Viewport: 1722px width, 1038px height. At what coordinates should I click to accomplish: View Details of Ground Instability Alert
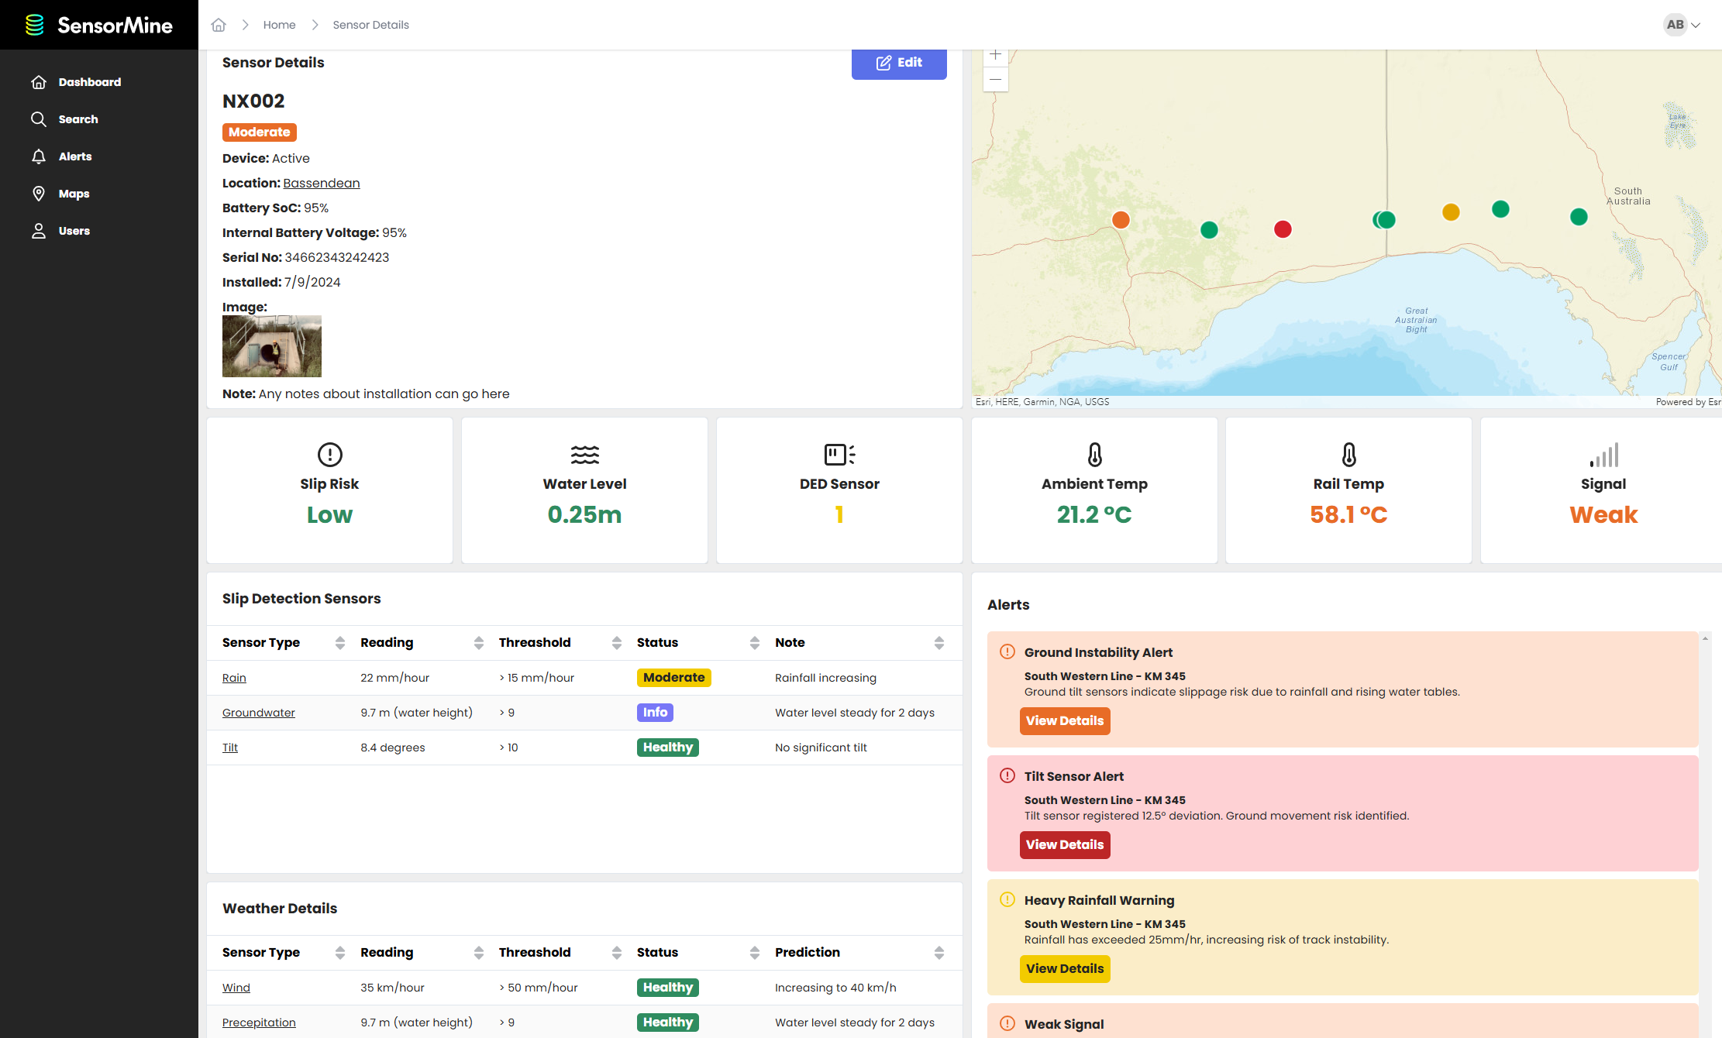(x=1065, y=721)
